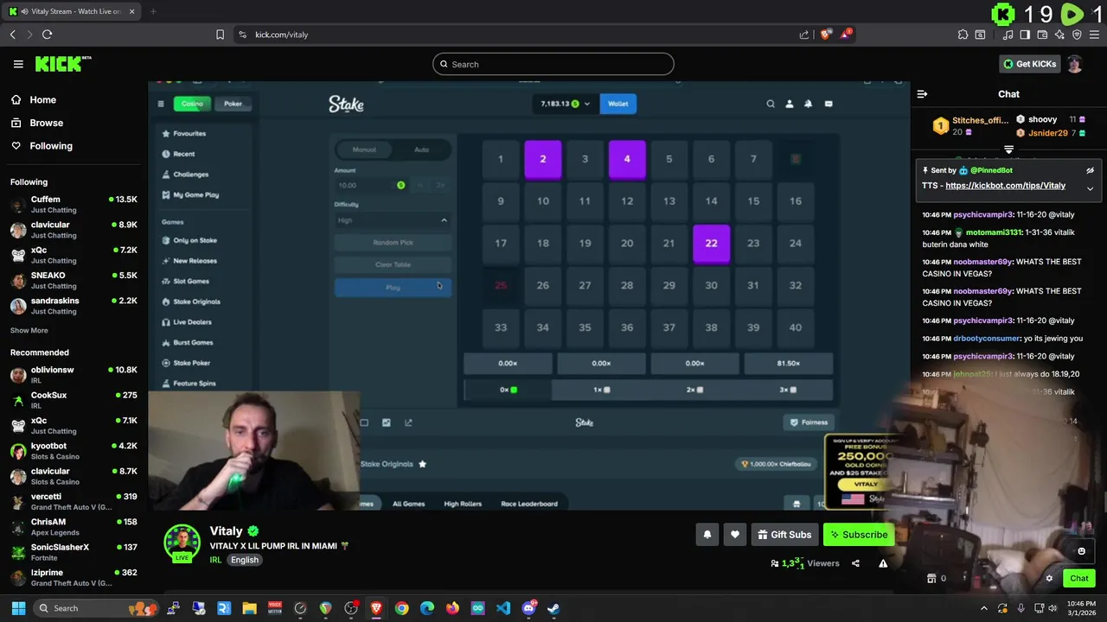Image resolution: width=1107 pixels, height=622 pixels.
Task: Click the browser back arrow
Action: click(13, 35)
